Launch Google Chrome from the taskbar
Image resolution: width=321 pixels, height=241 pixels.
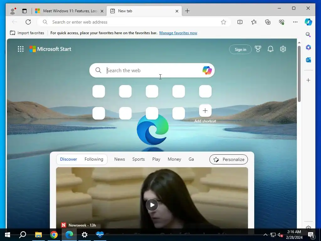(54, 235)
